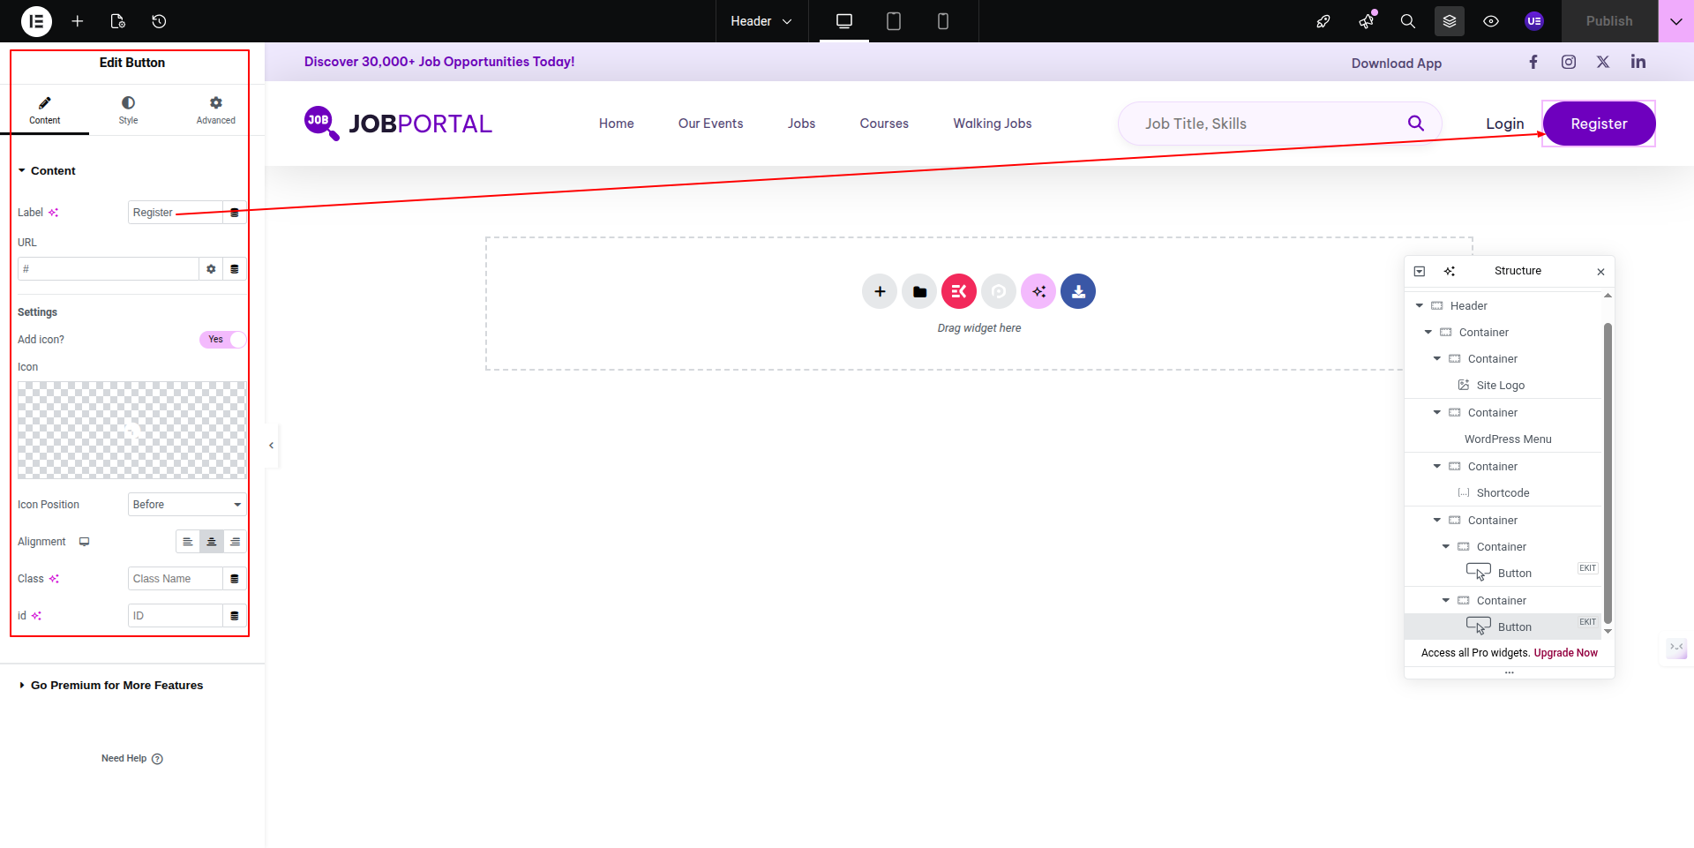Switch to the Style tab
Image resolution: width=1694 pixels, height=848 pixels.
click(128, 110)
